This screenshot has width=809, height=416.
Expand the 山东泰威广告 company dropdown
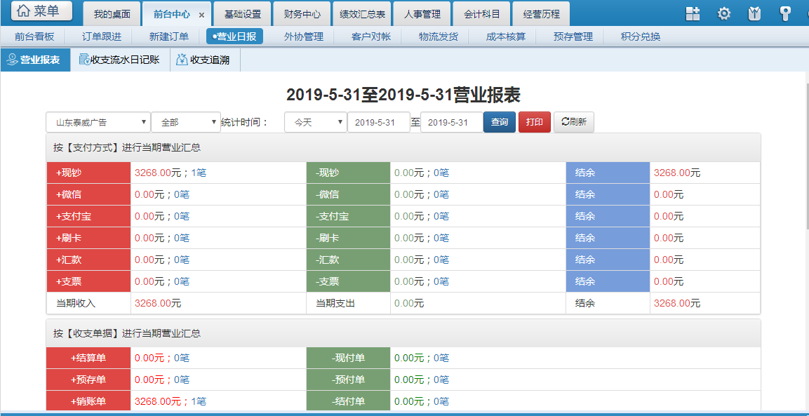pos(98,122)
